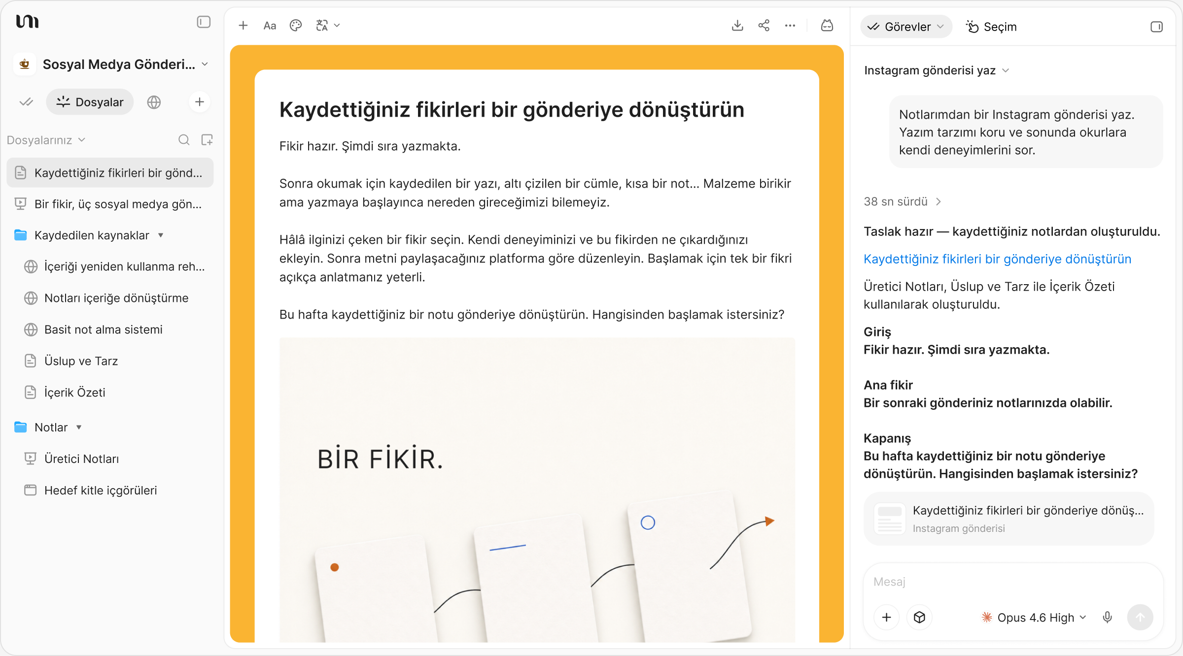The height and width of the screenshot is (656, 1183).
Task: Open the Aa text formatting options
Action: (270, 26)
